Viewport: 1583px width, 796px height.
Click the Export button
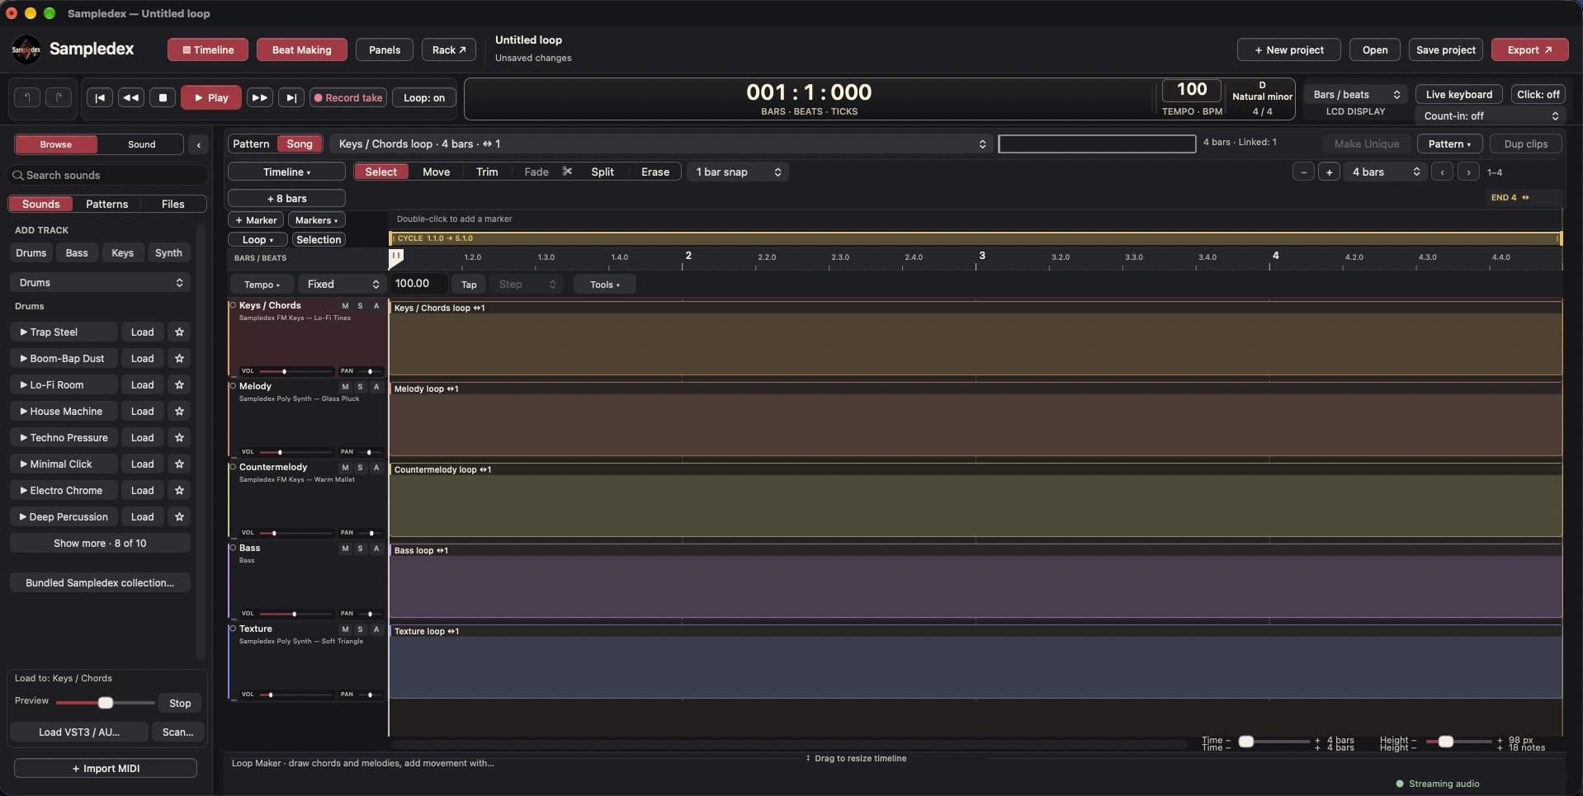coord(1529,49)
